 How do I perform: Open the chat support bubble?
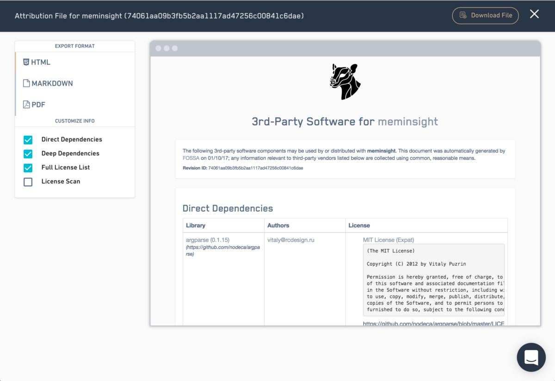click(x=531, y=357)
